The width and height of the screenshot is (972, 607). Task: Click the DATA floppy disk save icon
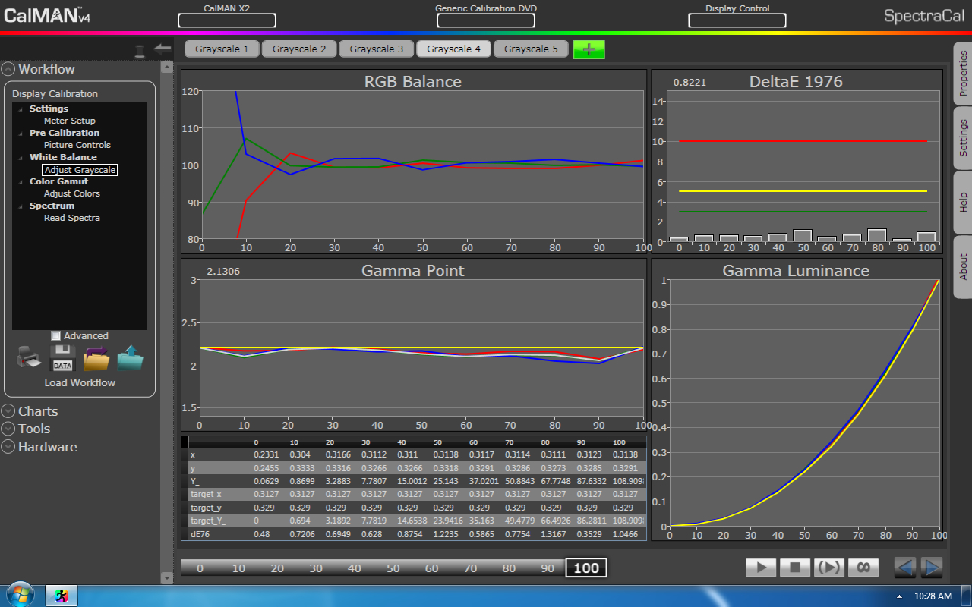coord(62,358)
